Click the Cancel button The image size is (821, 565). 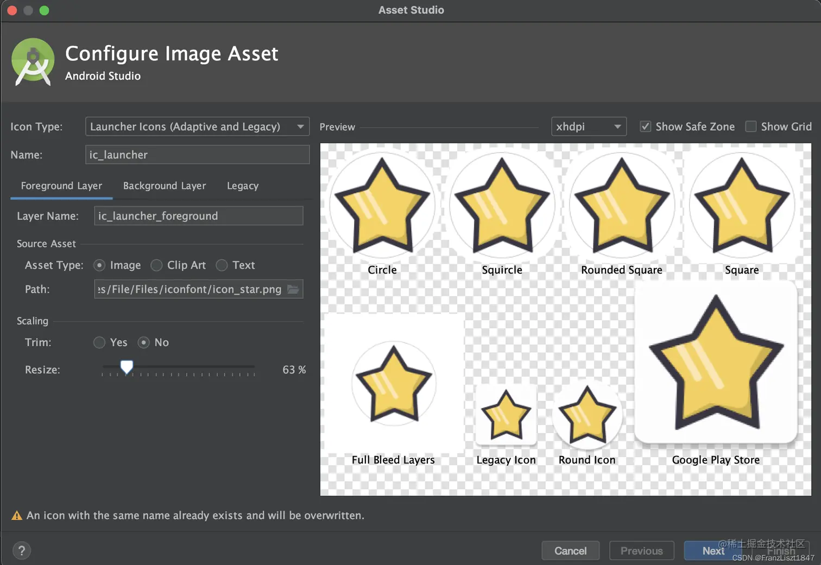(571, 551)
